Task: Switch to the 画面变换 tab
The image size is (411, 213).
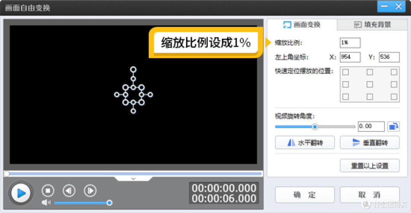Action: tap(302, 25)
